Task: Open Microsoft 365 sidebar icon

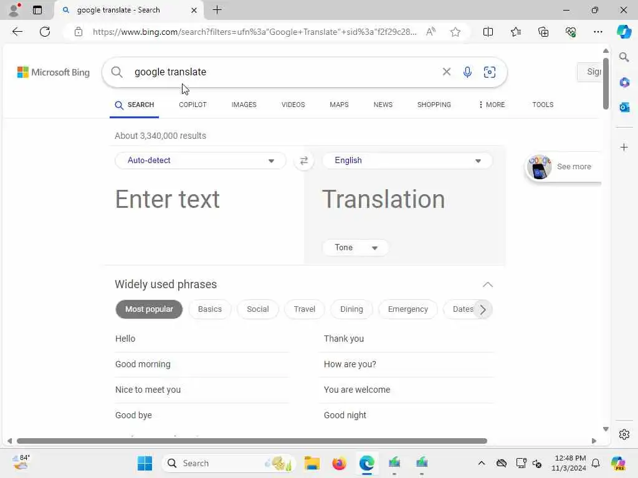Action: click(x=624, y=83)
